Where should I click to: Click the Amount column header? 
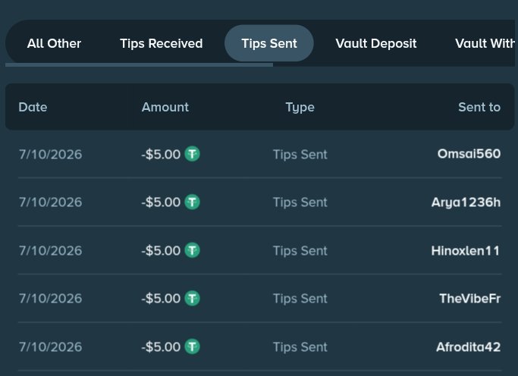coord(165,107)
